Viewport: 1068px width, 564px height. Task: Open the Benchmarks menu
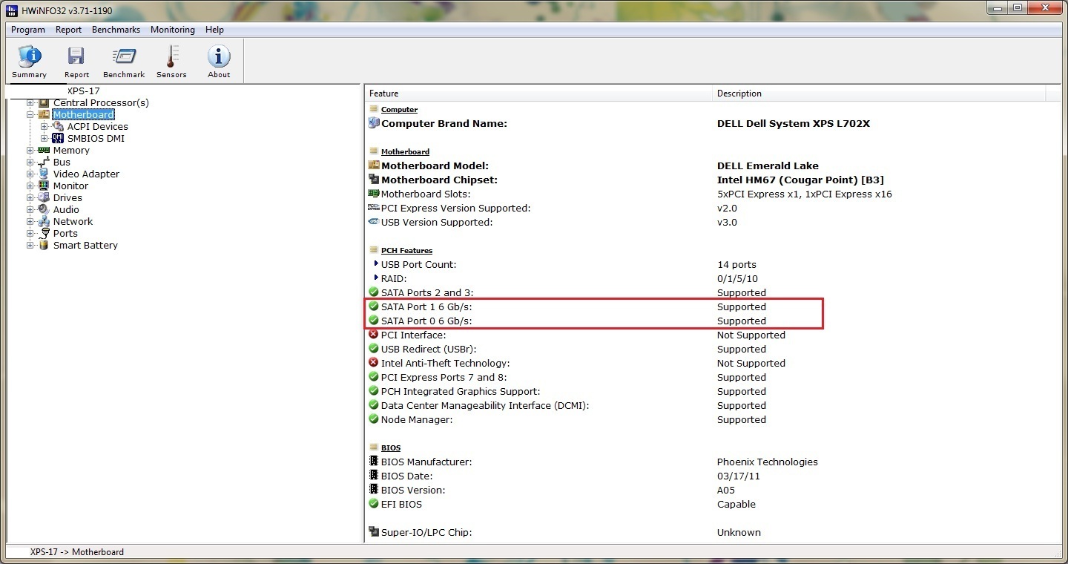(x=116, y=30)
